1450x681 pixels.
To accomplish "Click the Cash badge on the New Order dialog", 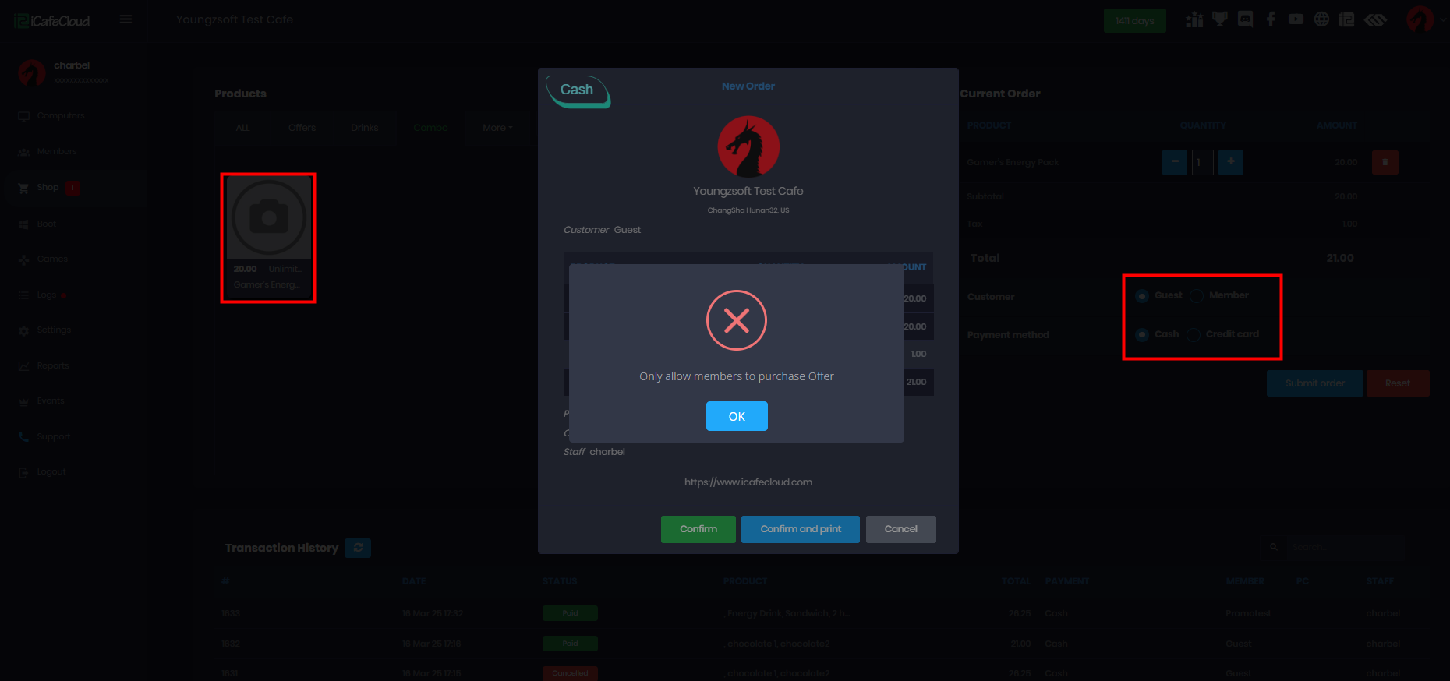I will tap(578, 91).
